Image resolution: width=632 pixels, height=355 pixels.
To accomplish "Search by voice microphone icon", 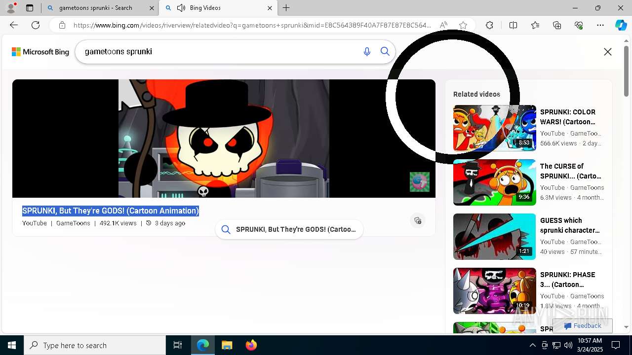I will pyautogui.click(x=367, y=52).
